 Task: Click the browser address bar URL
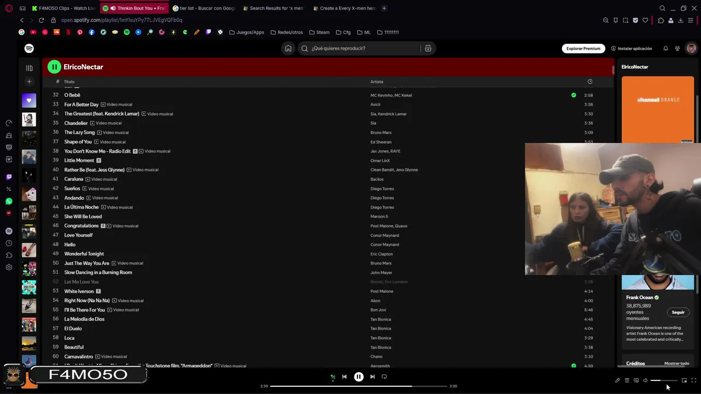point(122,20)
